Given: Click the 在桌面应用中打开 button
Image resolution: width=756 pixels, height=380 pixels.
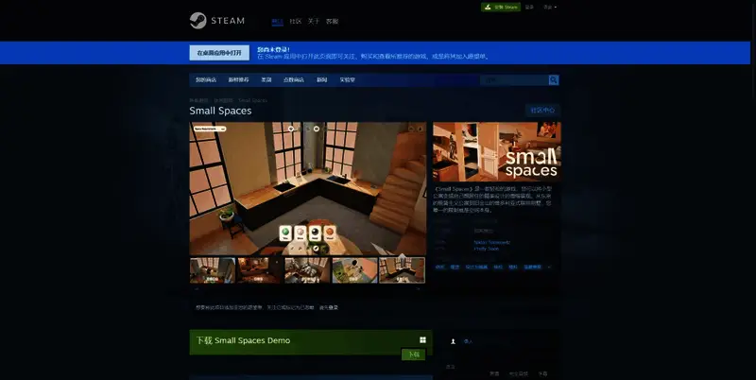Looking at the screenshot, I should tap(218, 53).
